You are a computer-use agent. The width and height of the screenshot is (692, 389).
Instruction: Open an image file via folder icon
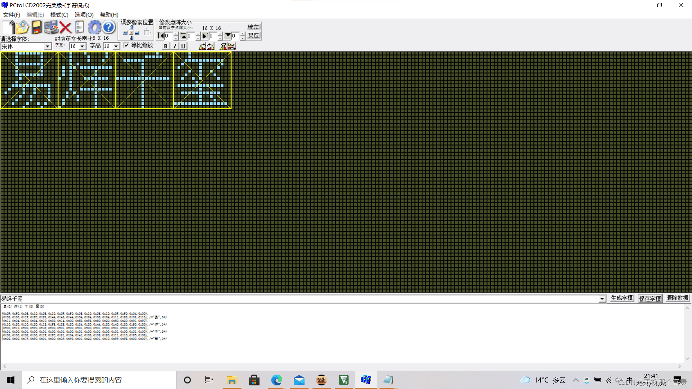22,27
